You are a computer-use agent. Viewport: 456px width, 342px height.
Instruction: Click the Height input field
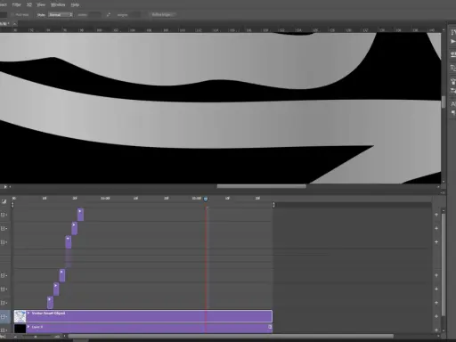coord(134,14)
